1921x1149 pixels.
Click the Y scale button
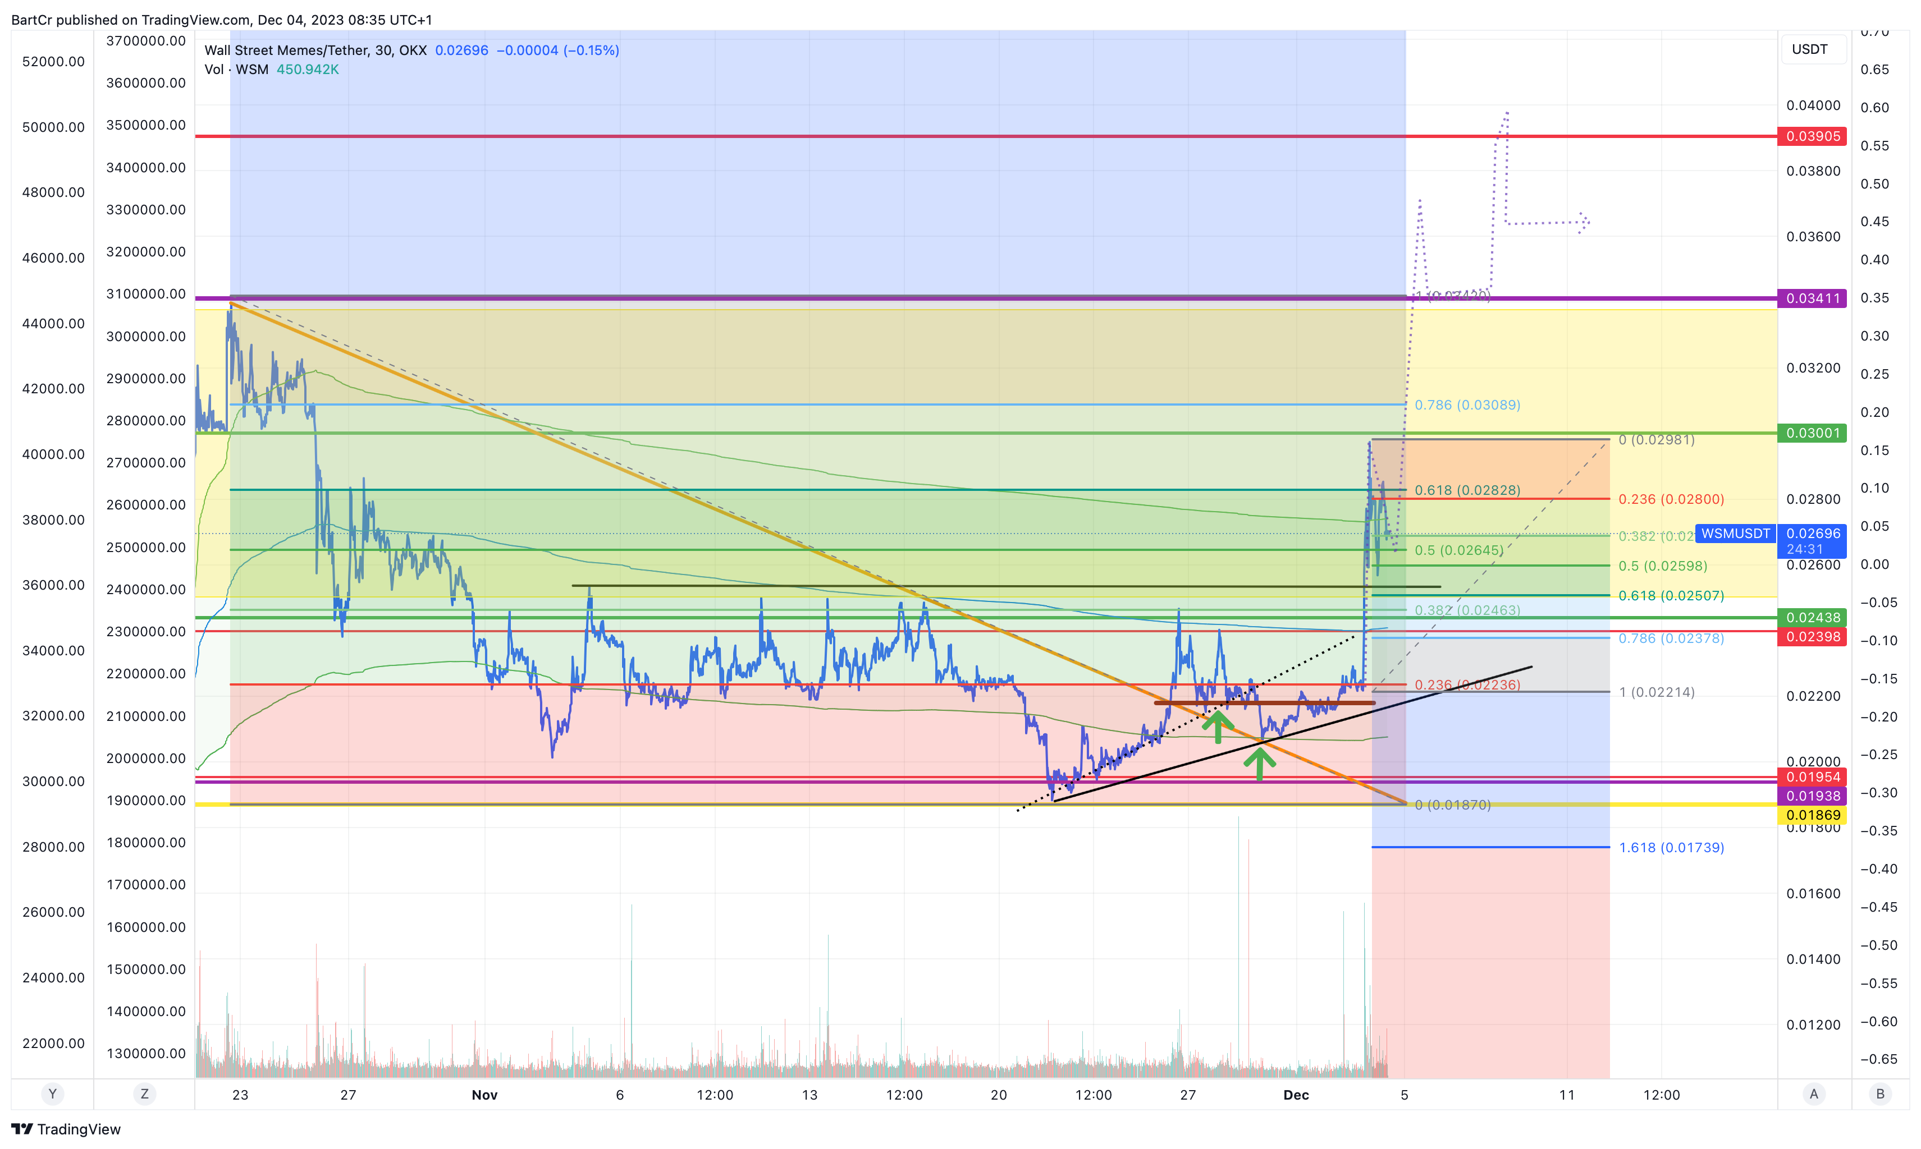point(53,1094)
